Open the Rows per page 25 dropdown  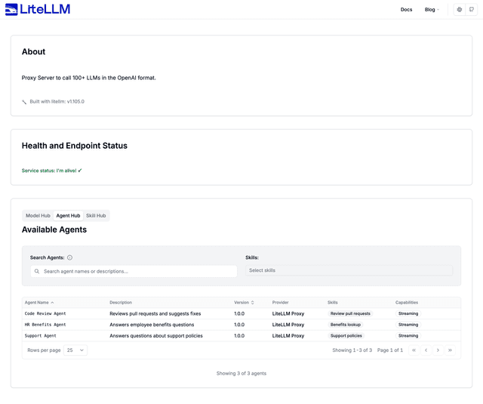(x=75, y=350)
